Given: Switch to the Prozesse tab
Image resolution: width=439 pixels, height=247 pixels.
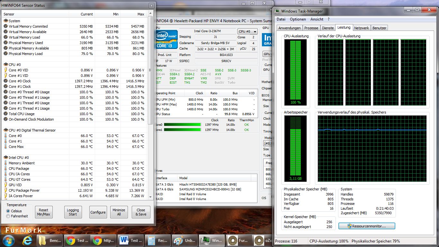Looking at the screenshot, I should click(311, 28).
